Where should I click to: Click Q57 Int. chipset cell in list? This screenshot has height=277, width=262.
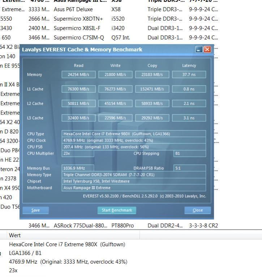[x=121, y=37]
